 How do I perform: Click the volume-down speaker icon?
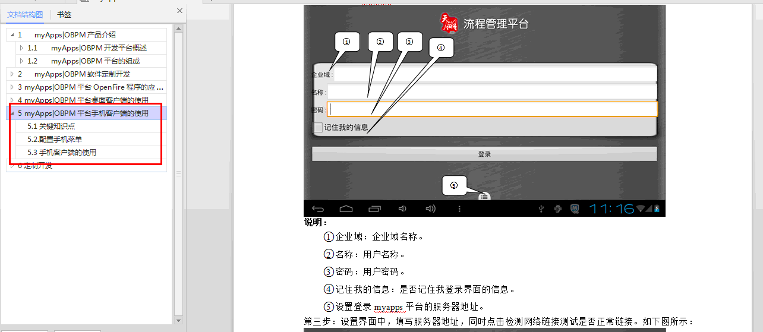(x=402, y=208)
